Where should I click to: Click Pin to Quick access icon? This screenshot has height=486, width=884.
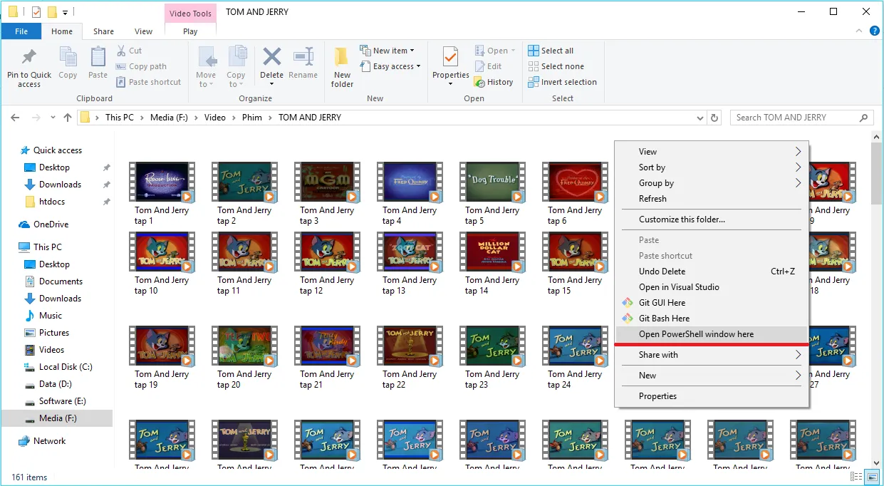coord(29,58)
